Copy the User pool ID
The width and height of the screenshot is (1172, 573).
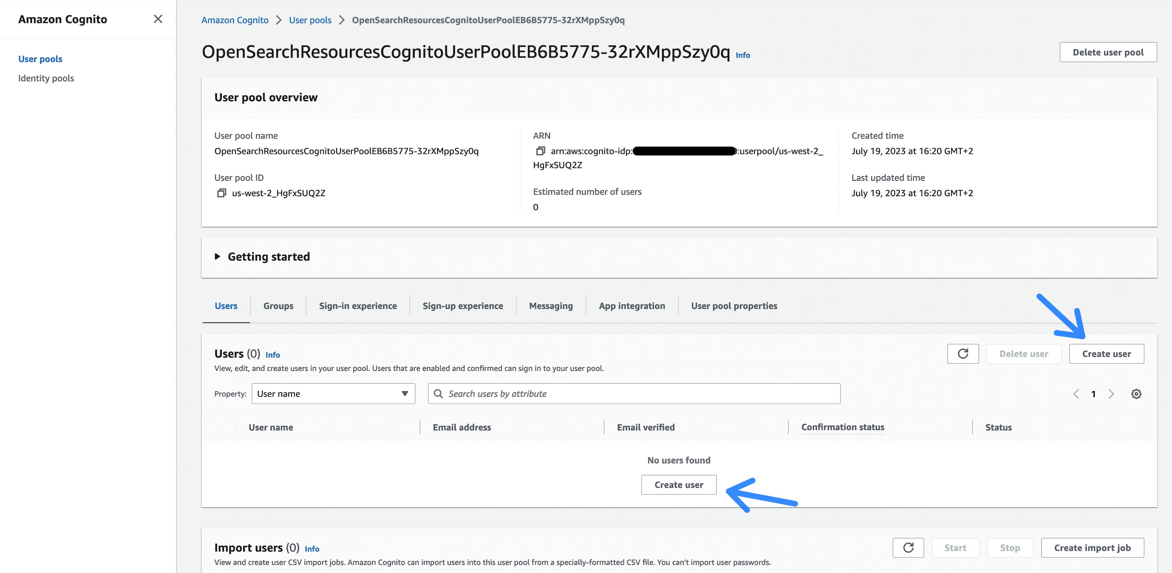[x=222, y=193]
